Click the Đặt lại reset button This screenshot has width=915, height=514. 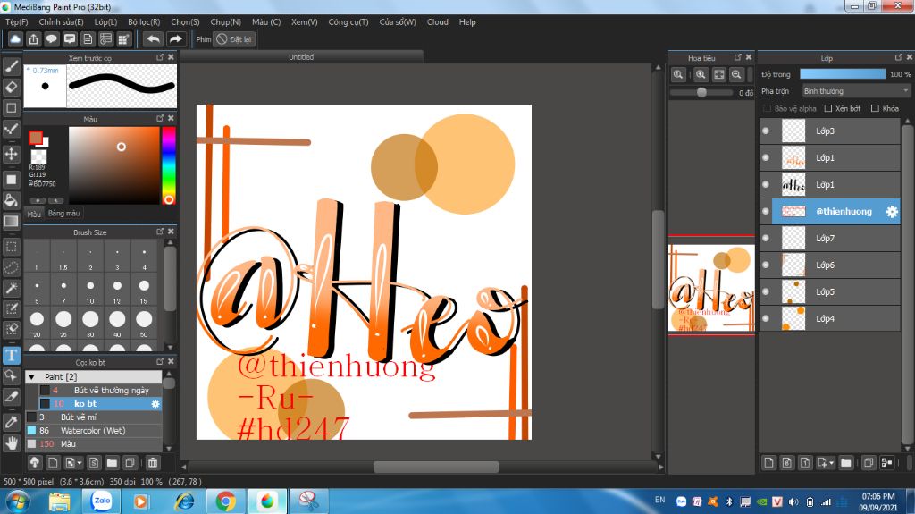(234, 39)
